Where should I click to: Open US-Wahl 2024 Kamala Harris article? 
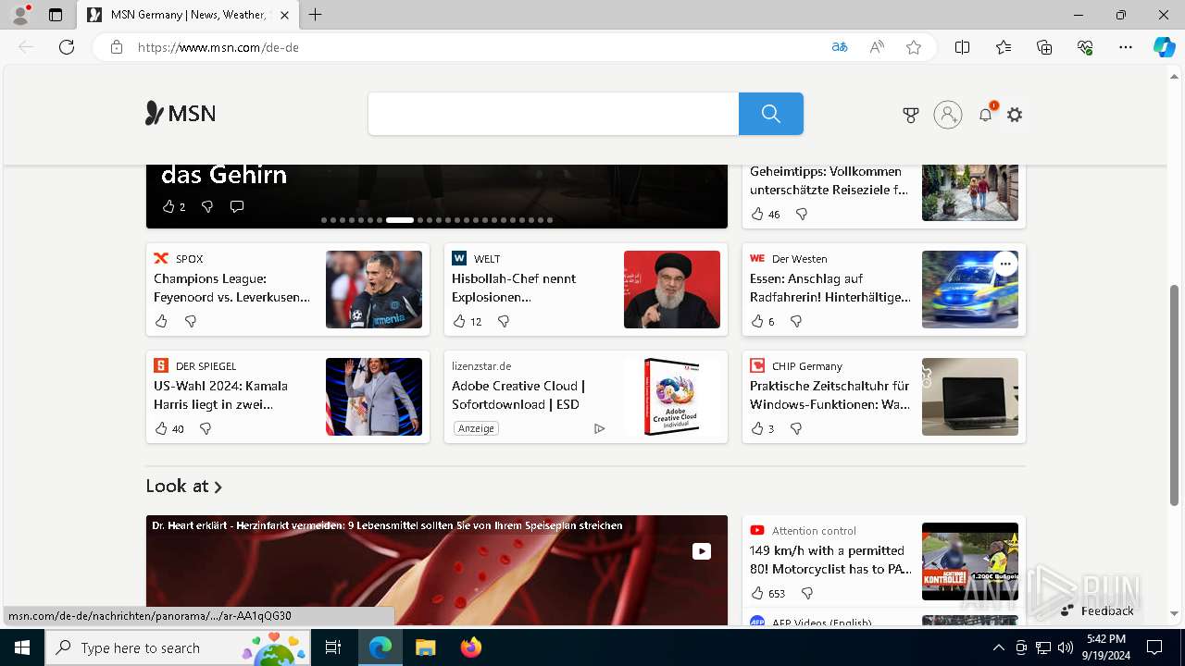(x=221, y=395)
